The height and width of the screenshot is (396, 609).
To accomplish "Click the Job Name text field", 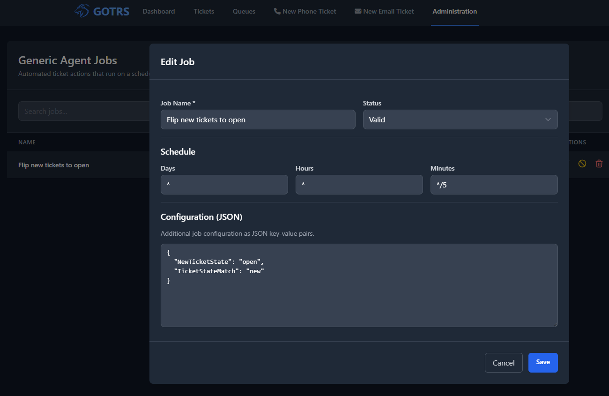I will coord(258,120).
